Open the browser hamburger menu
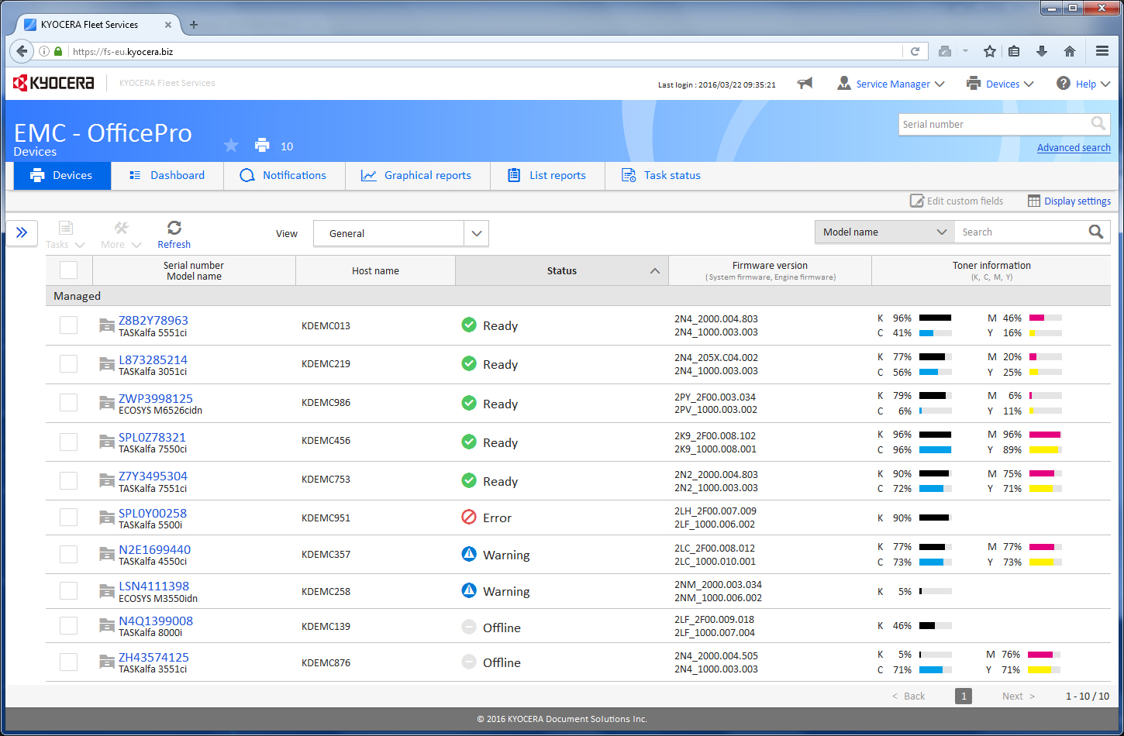 1102,51
